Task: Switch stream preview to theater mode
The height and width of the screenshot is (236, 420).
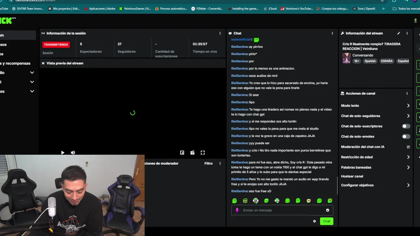Action: [192, 152]
